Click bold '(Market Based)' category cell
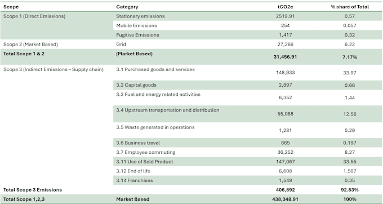383x204 pixels. pos(135,54)
